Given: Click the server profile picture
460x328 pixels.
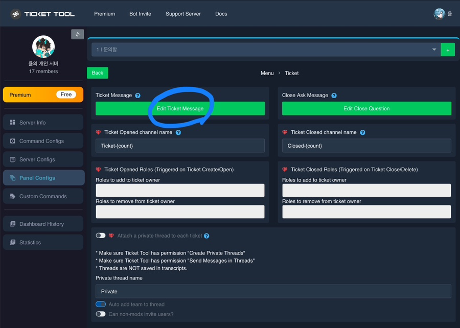Looking at the screenshot, I should point(43,46).
